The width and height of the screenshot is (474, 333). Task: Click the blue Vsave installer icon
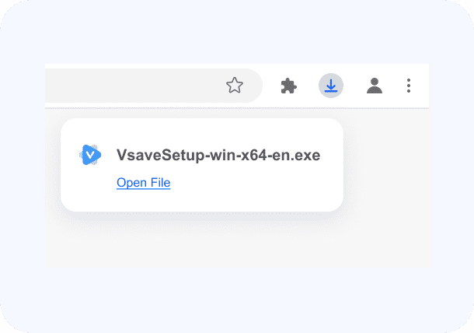[x=90, y=155]
